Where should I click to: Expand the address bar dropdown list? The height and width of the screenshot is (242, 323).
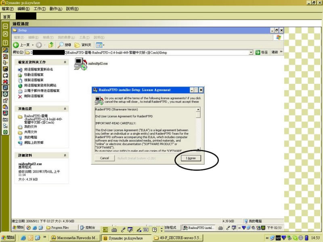click(x=251, y=52)
